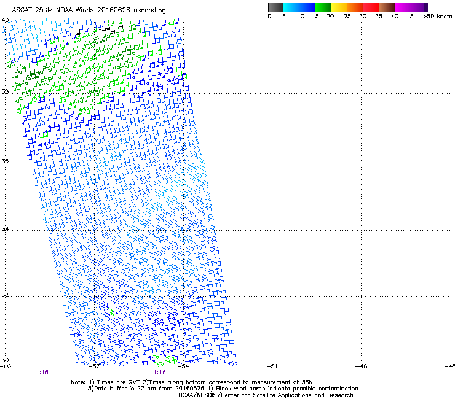The width and height of the screenshot is (455, 399).
Task: Click the green 15-20 knots color segment
Action: pyautogui.click(x=323, y=7)
